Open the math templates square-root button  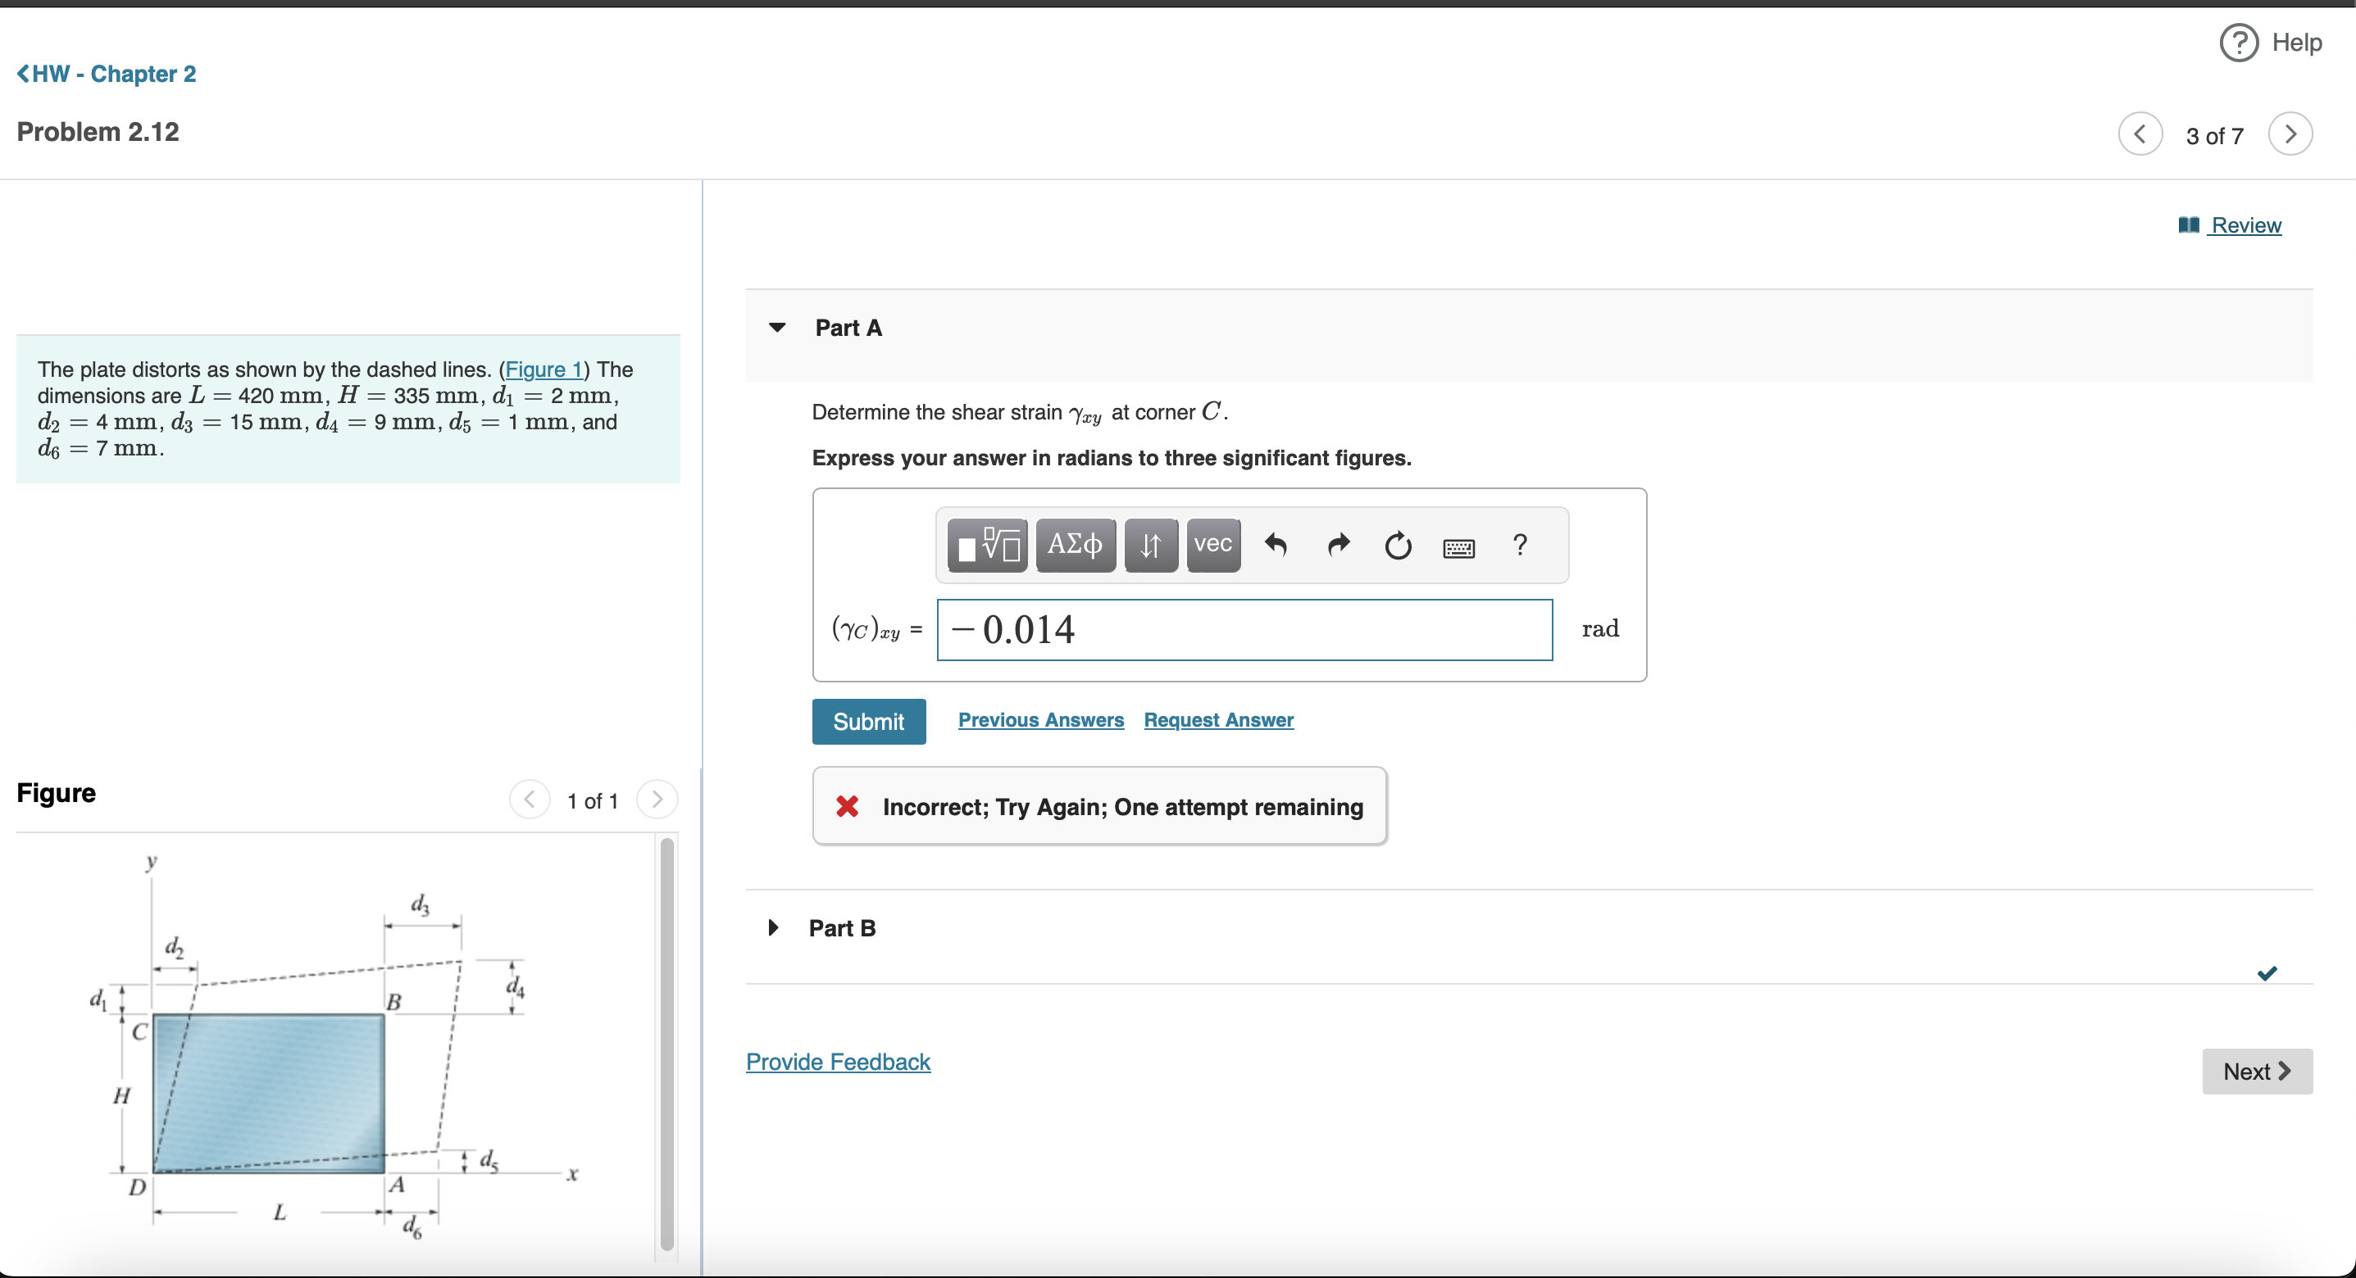[987, 545]
